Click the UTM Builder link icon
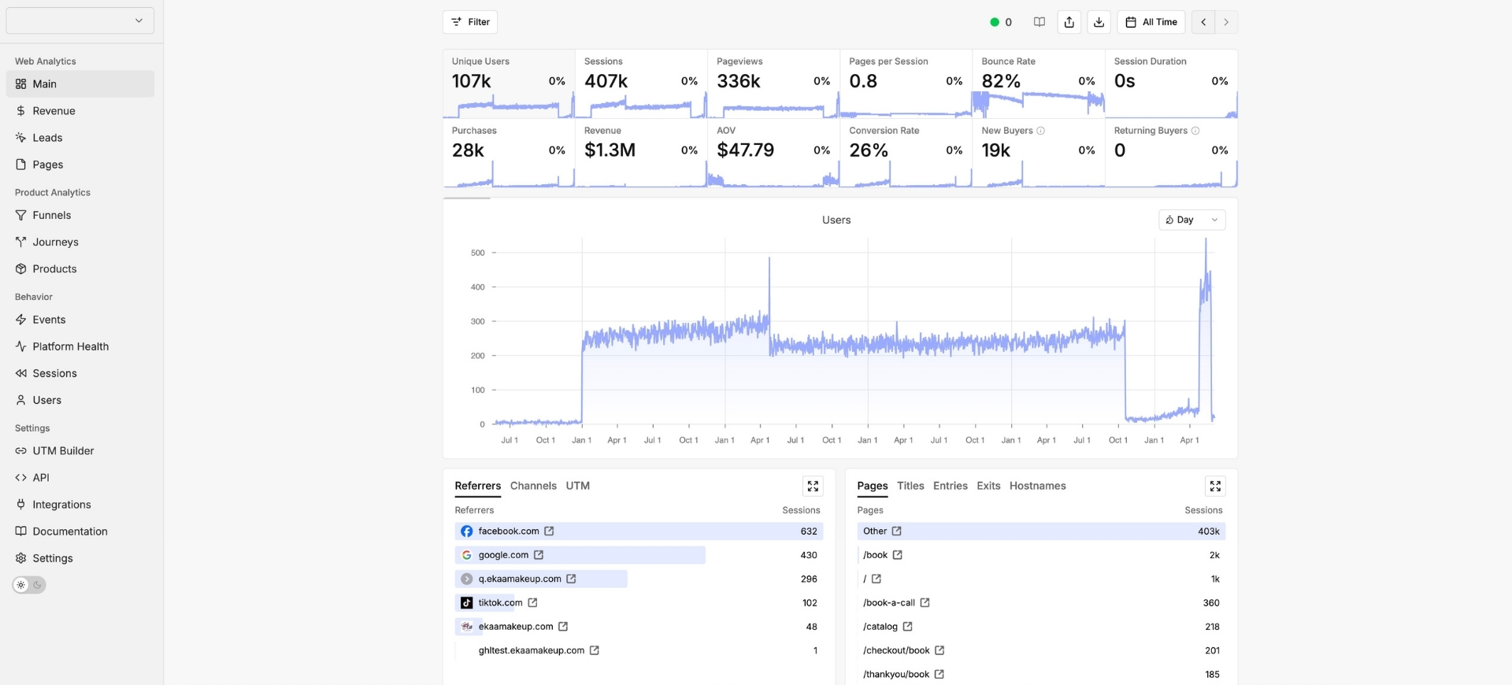 21,450
